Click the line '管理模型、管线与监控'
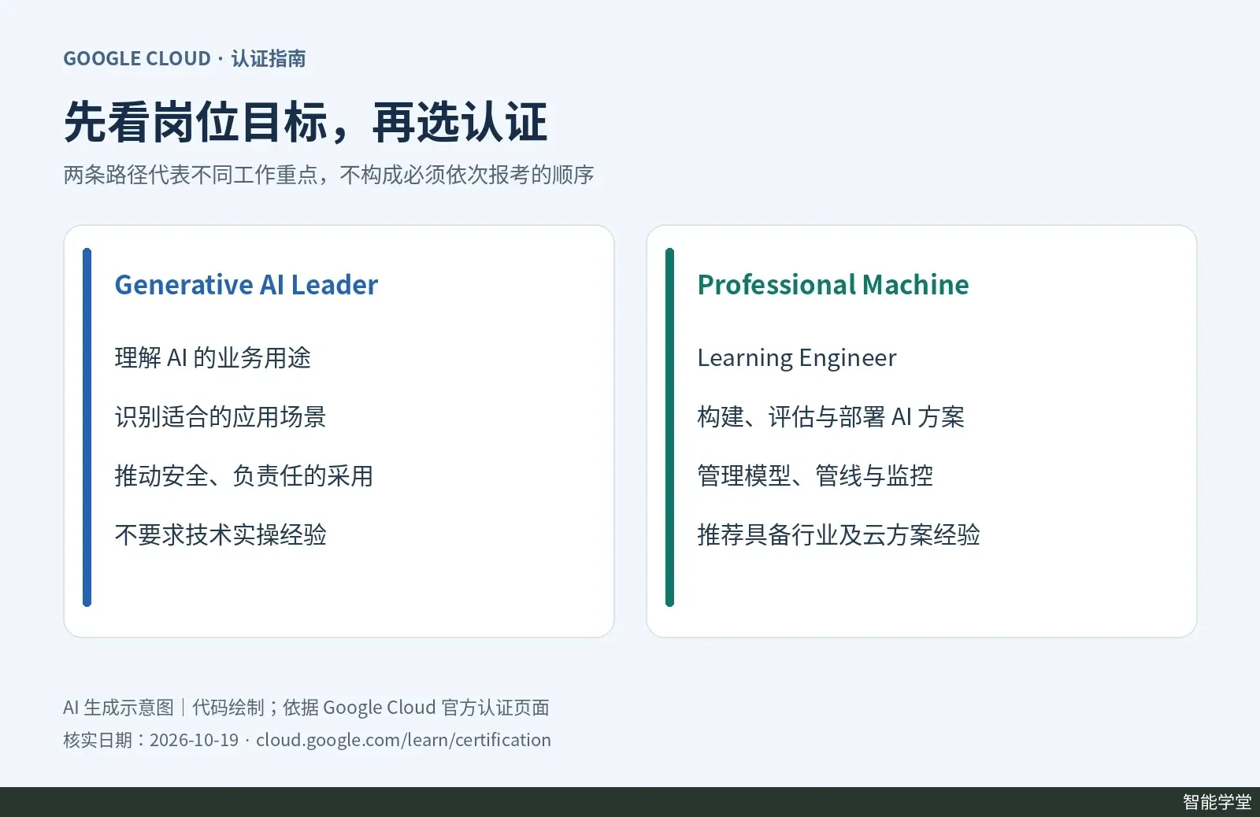 pos(815,476)
